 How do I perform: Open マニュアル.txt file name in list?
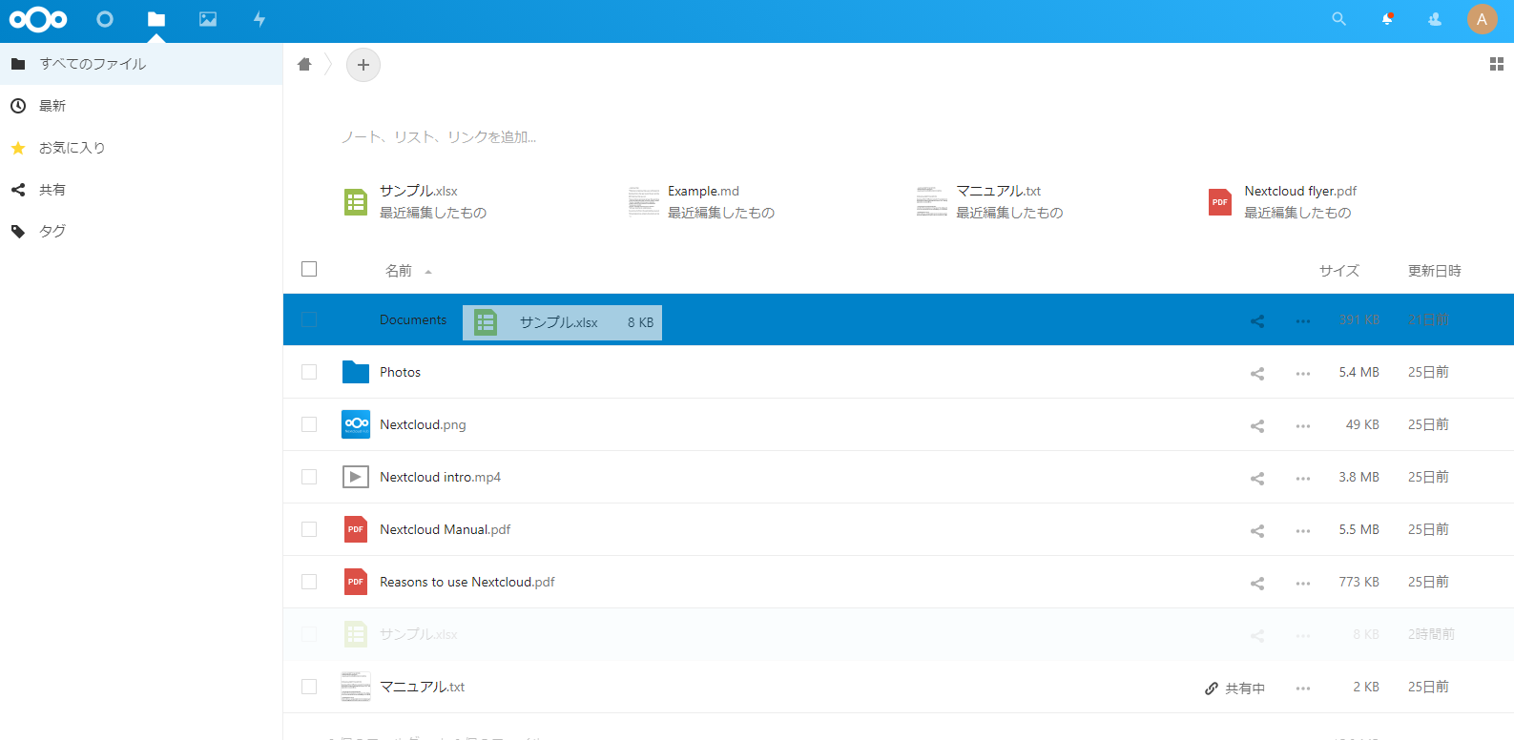[x=422, y=687]
